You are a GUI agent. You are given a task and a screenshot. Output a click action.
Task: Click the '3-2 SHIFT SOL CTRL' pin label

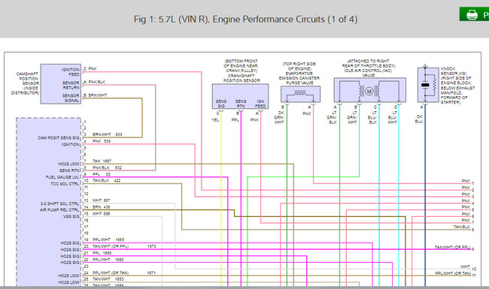click(x=60, y=203)
